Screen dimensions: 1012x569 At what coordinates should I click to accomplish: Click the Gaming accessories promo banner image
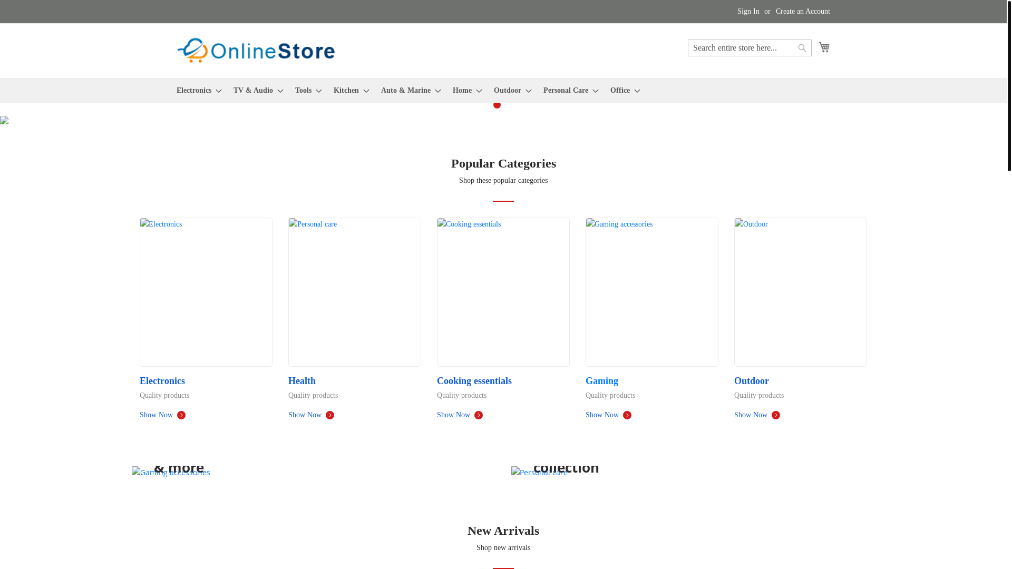point(171,472)
